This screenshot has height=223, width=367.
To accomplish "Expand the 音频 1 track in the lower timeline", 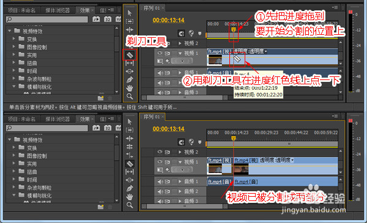I will click(x=180, y=181).
